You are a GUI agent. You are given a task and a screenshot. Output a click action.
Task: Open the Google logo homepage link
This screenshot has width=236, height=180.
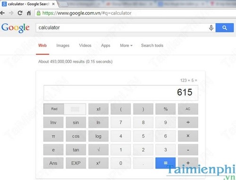tap(16, 28)
